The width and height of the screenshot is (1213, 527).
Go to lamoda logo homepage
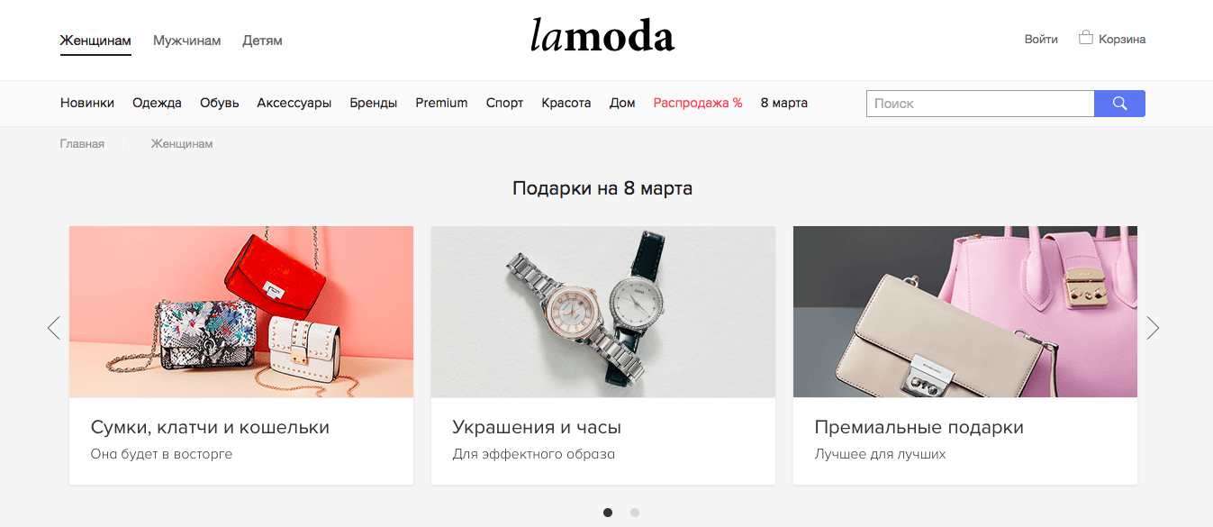[602, 37]
